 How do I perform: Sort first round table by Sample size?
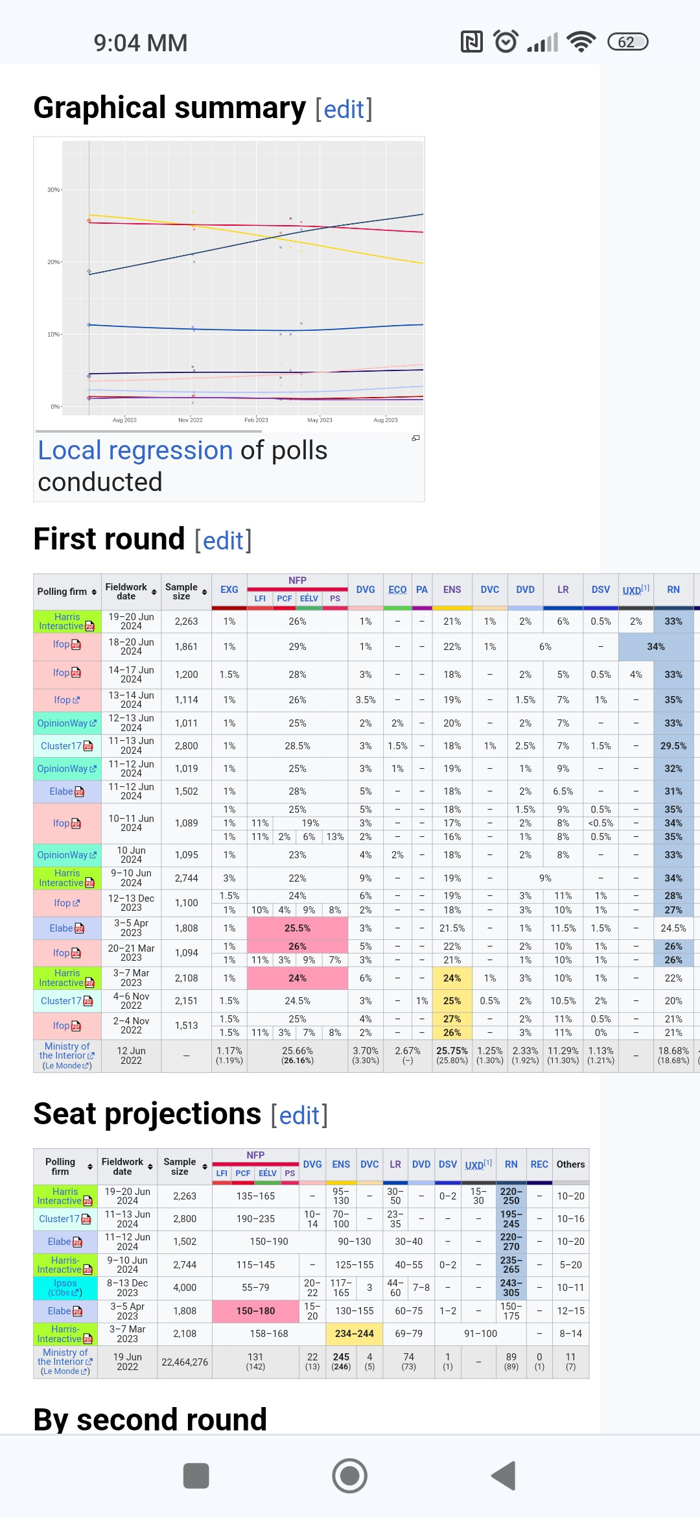[204, 592]
